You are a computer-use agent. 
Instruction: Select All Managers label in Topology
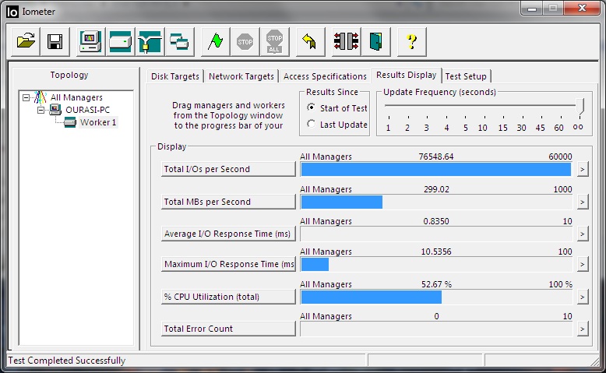(x=76, y=97)
